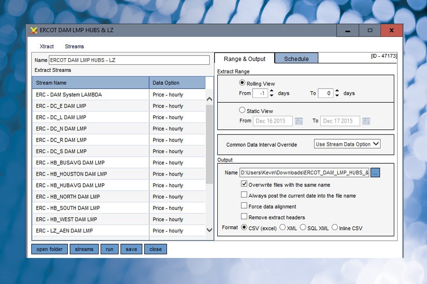The width and height of the screenshot is (427, 284).
Task: Minimize the ERCOT DAM LMP window
Action: (347, 30)
